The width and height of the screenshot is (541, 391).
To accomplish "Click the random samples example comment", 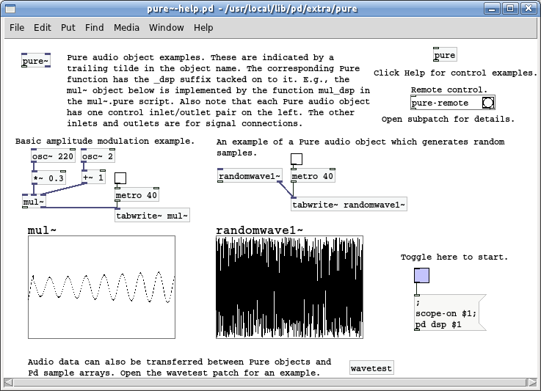I will click(360, 147).
